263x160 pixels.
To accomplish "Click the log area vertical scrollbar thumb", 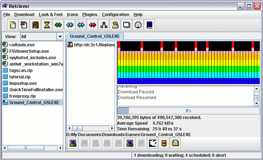I will tap(257, 98).
